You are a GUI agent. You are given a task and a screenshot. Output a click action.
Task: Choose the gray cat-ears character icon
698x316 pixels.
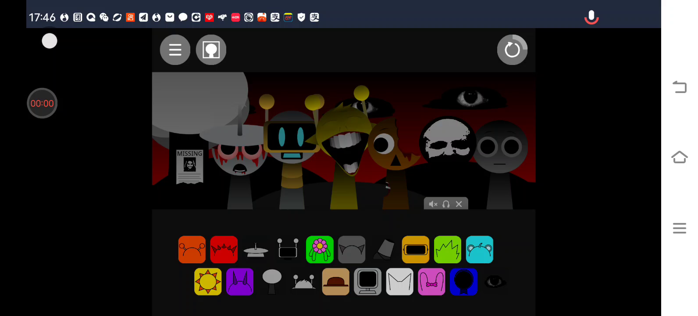[352, 250]
